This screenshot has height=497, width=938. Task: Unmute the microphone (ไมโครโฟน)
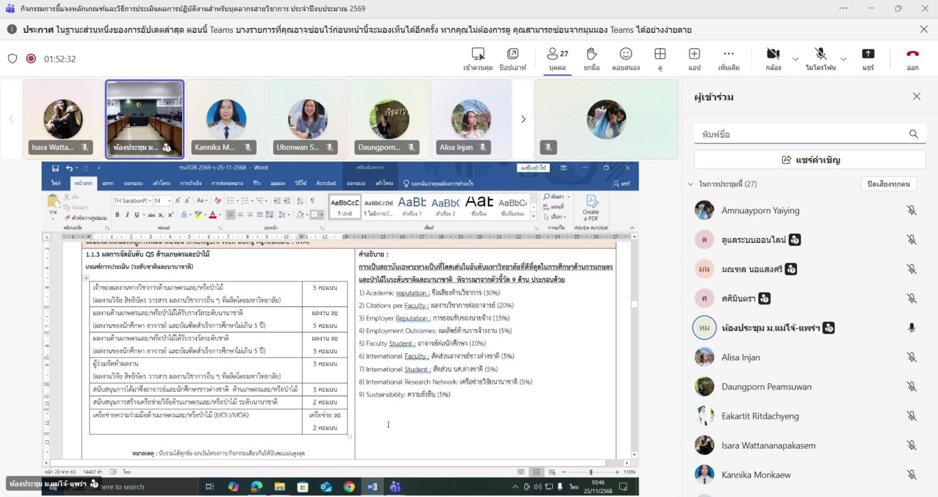point(821,58)
